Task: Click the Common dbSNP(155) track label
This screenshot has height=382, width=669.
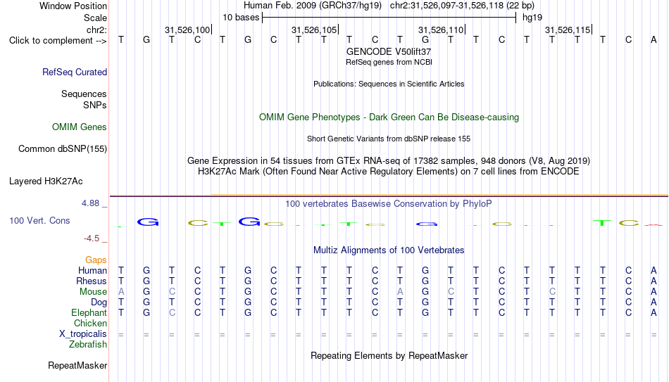Action: point(62,149)
